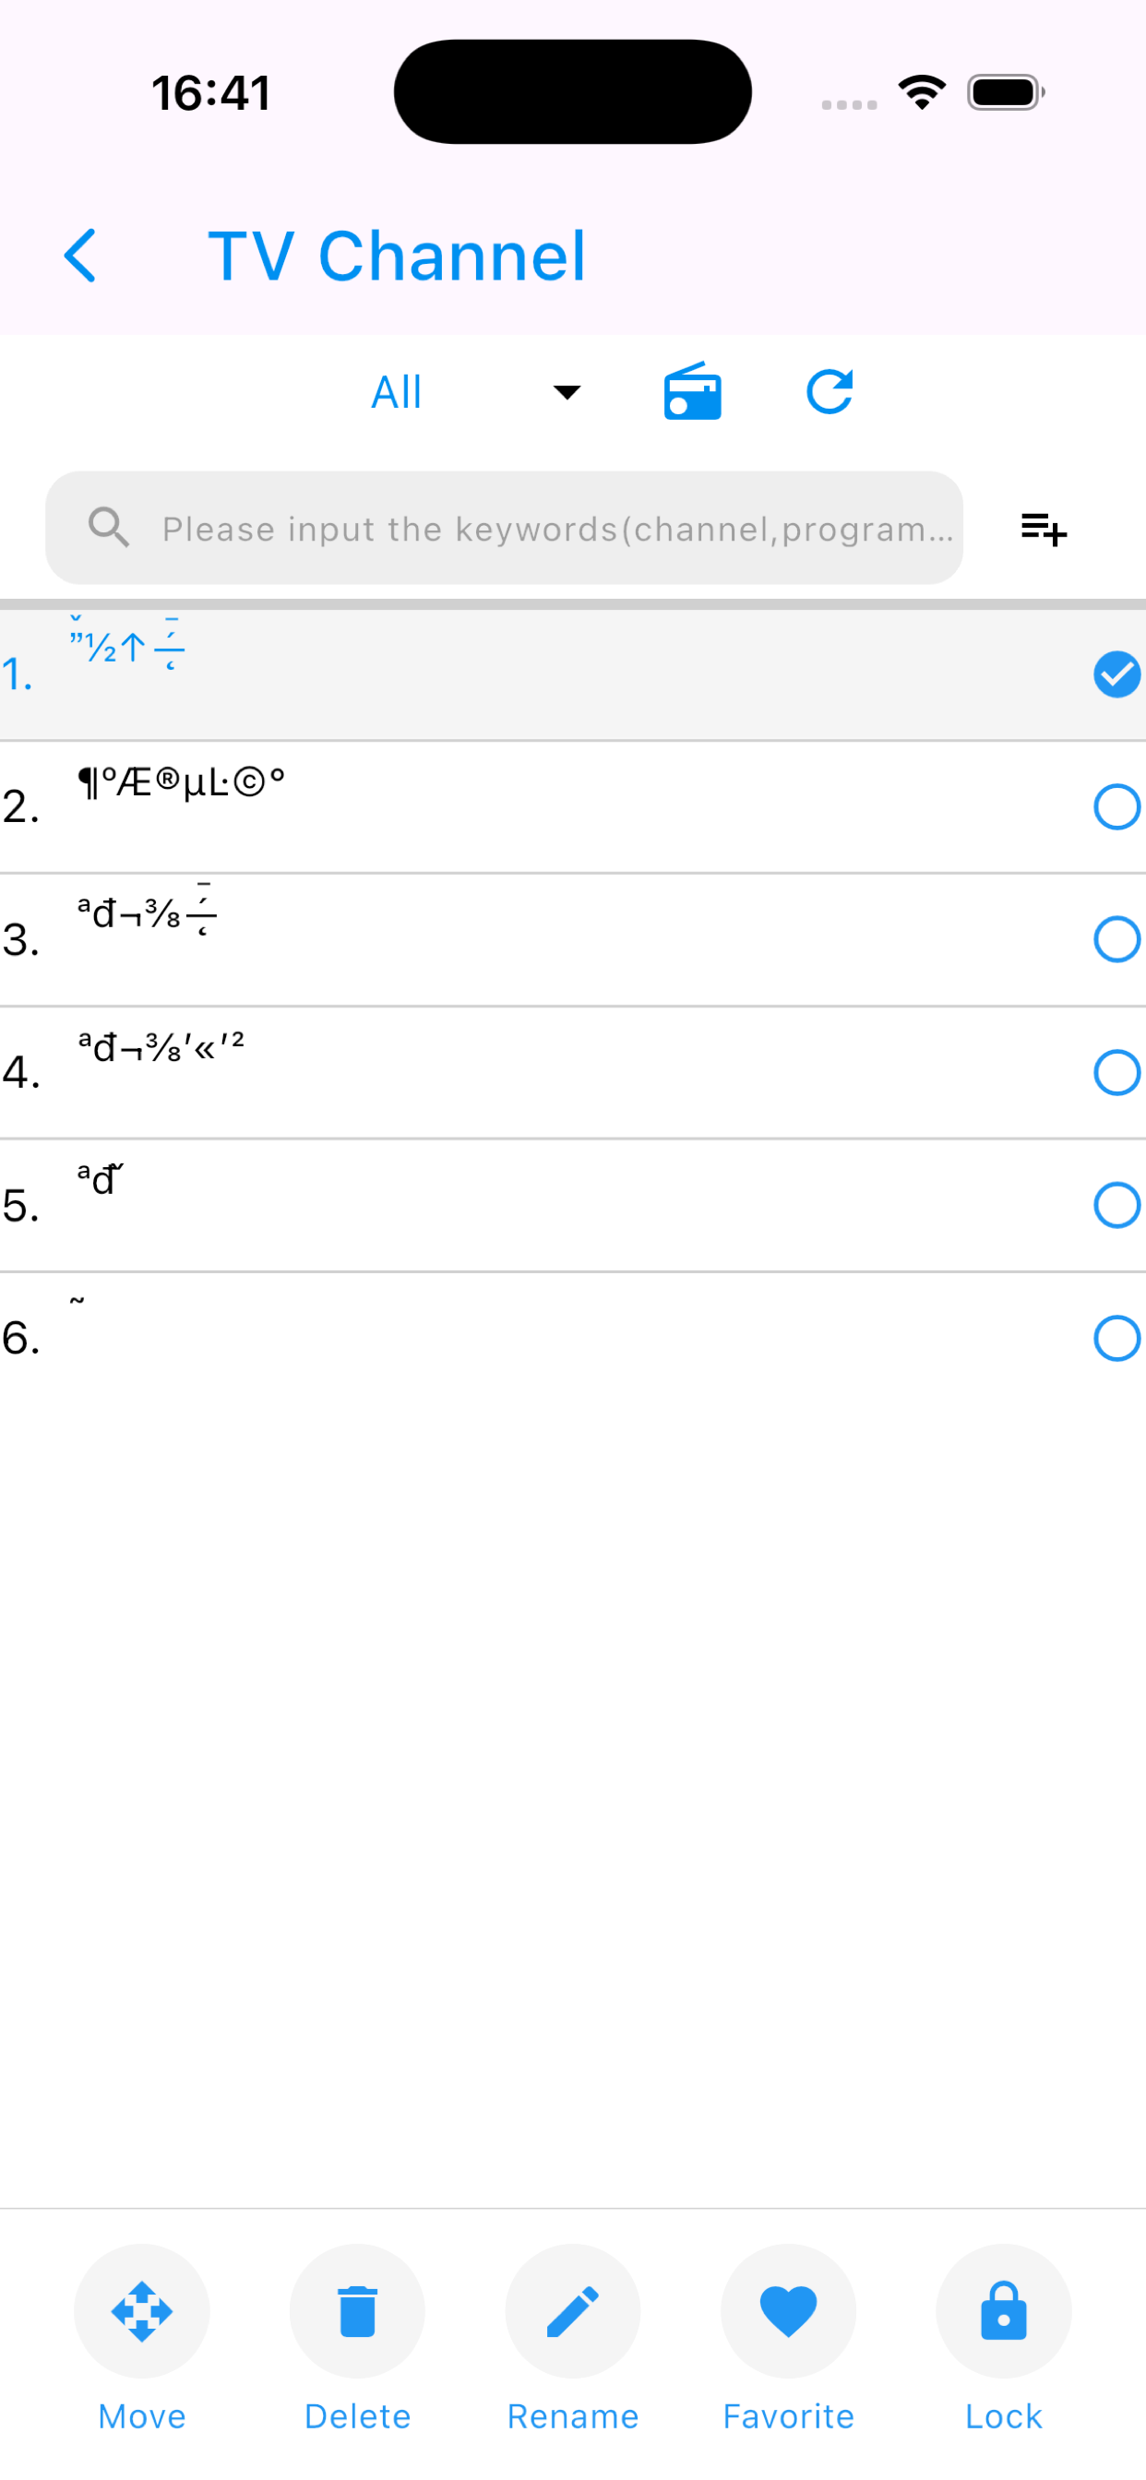This screenshot has width=1146, height=2480.
Task: Tap the channel 5 list row
Action: pos(573,1205)
